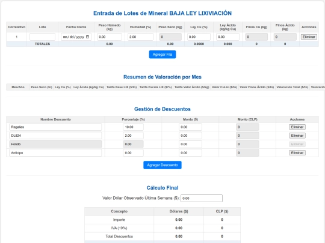Click the Regalías Monto (CLP) calculated field
325x243 pixels.
247,127
